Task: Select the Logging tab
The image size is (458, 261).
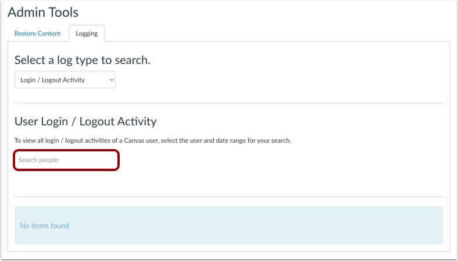Action: (87, 34)
